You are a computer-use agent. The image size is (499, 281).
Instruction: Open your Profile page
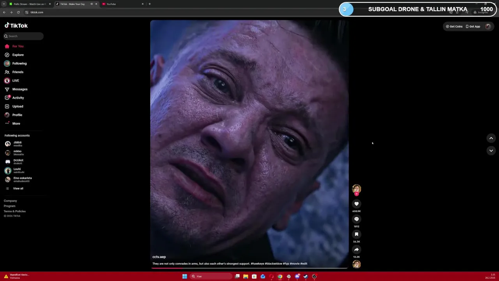(x=14, y=115)
